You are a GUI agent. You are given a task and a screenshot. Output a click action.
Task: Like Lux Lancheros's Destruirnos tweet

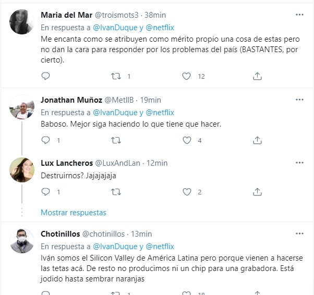point(186,192)
